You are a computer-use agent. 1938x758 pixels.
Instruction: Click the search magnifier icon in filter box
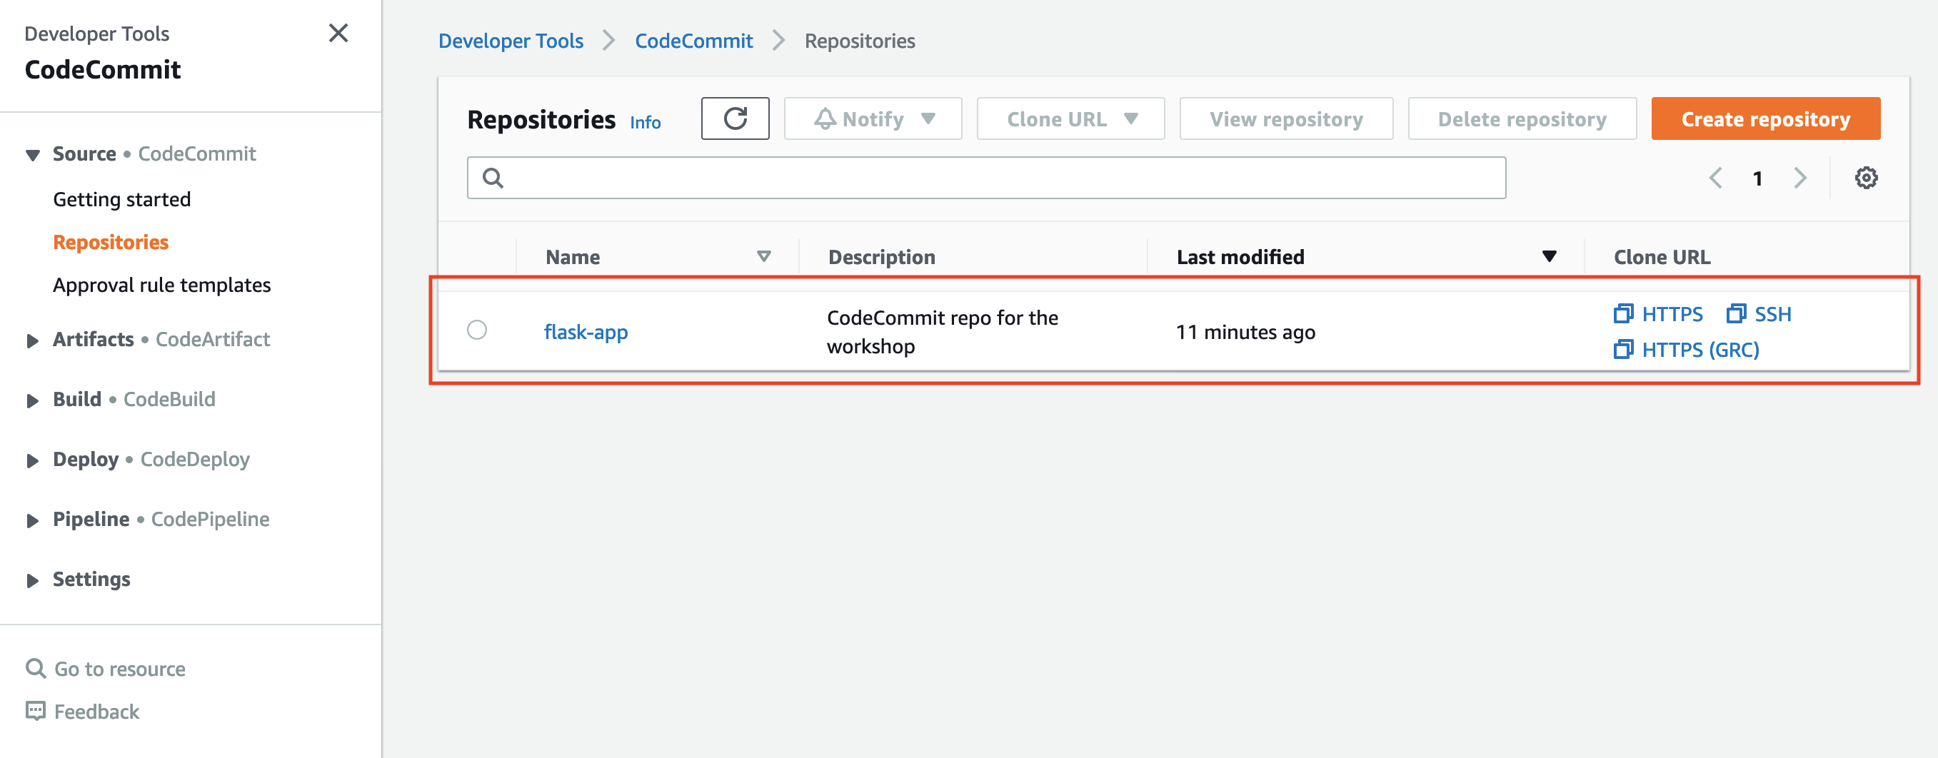[x=493, y=178]
